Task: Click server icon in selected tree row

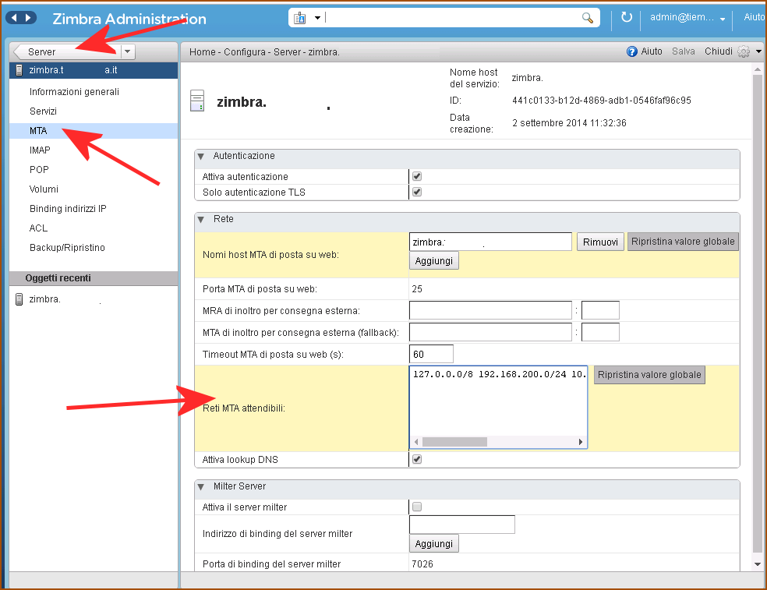Action: click(x=19, y=70)
